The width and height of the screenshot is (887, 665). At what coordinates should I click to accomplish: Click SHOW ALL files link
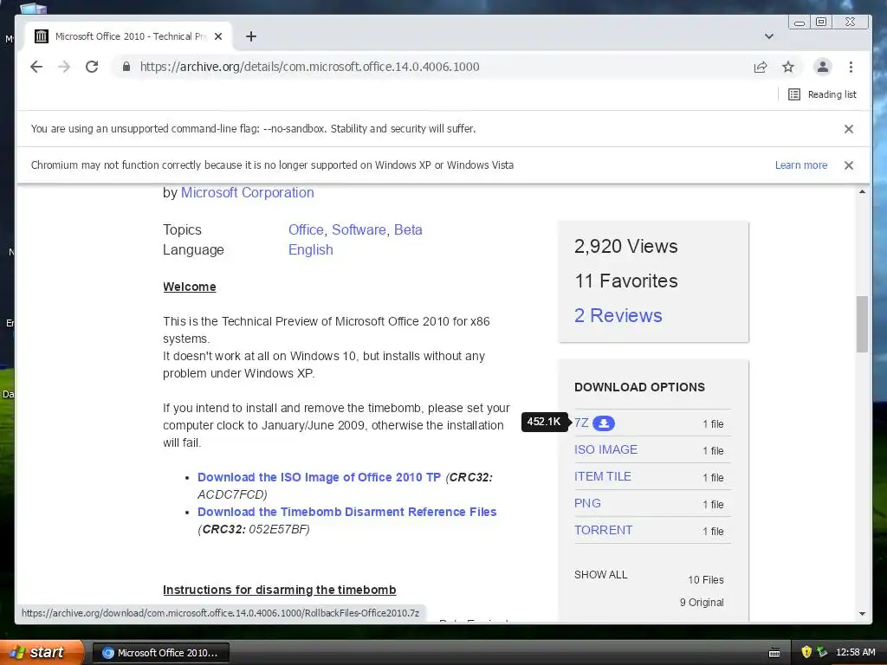pyautogui.click(x=601, y=575)
